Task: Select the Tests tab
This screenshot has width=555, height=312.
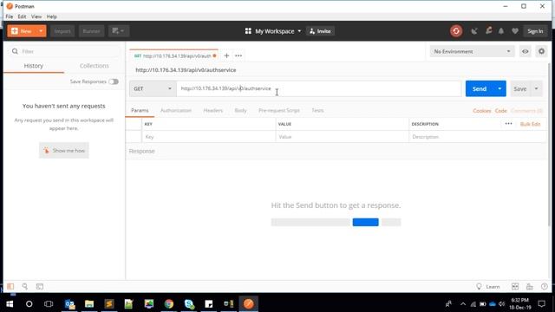Action: pos(317,111)
